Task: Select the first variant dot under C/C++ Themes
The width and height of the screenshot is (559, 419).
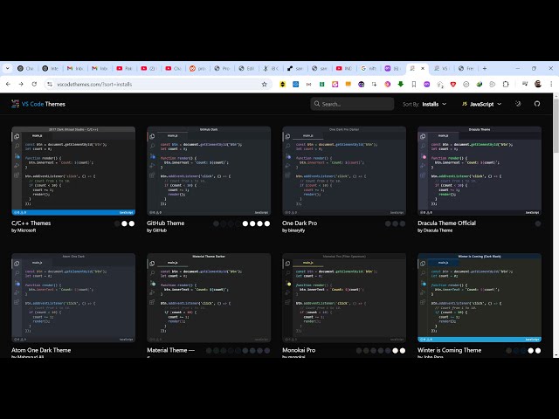Action: tap(117, 223)
